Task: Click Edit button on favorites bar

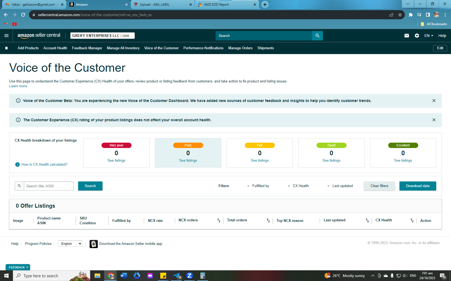Action: click(440, 48)
